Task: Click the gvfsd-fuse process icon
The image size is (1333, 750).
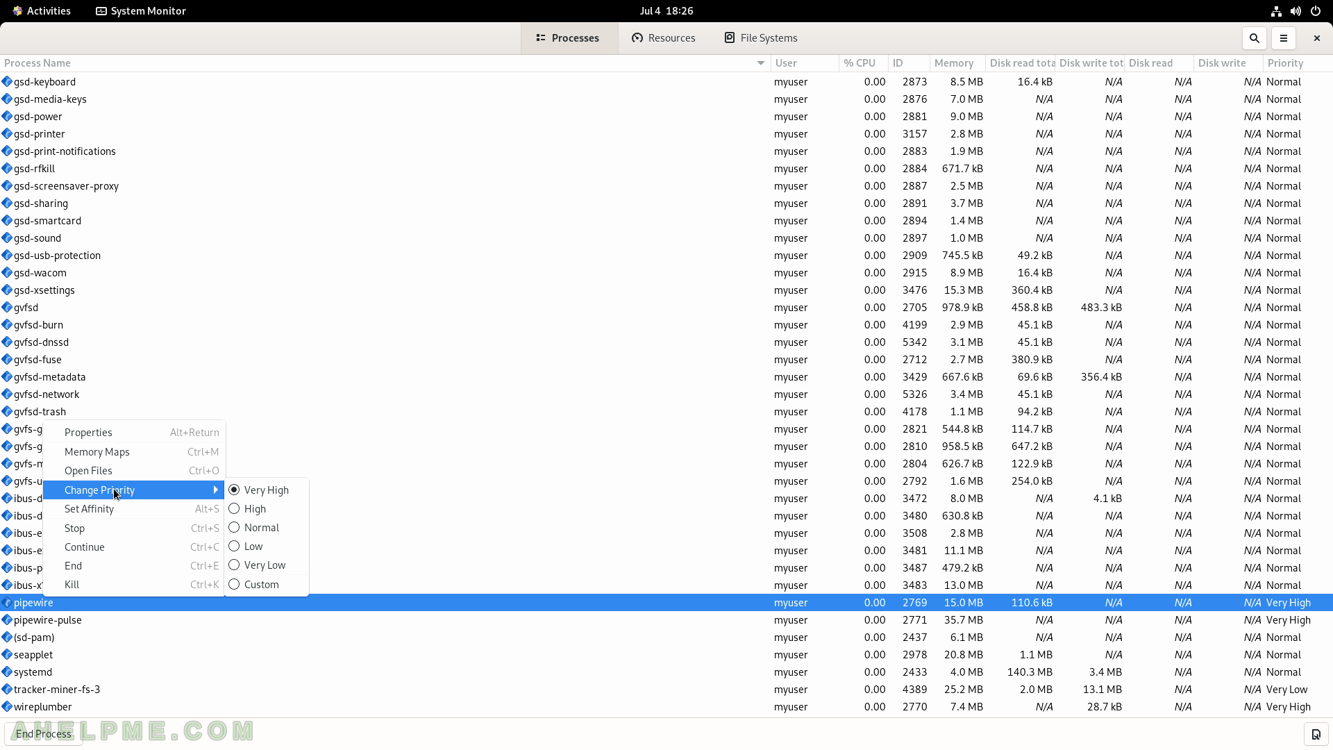Action: point(7,359)
